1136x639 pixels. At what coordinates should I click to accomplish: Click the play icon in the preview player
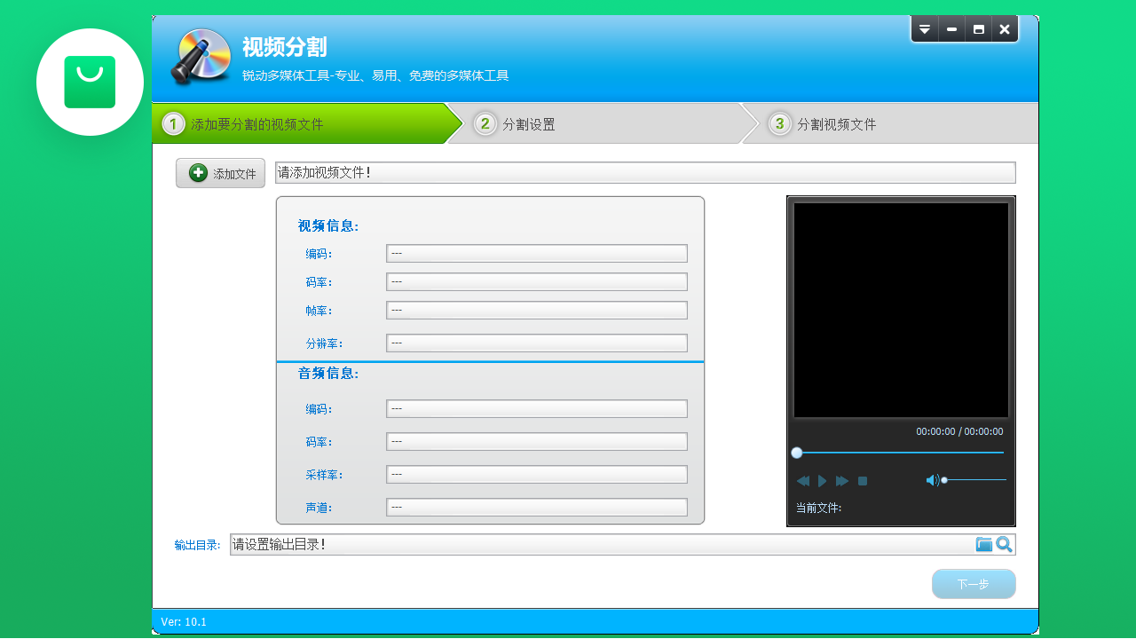click(x=822, y=480)
